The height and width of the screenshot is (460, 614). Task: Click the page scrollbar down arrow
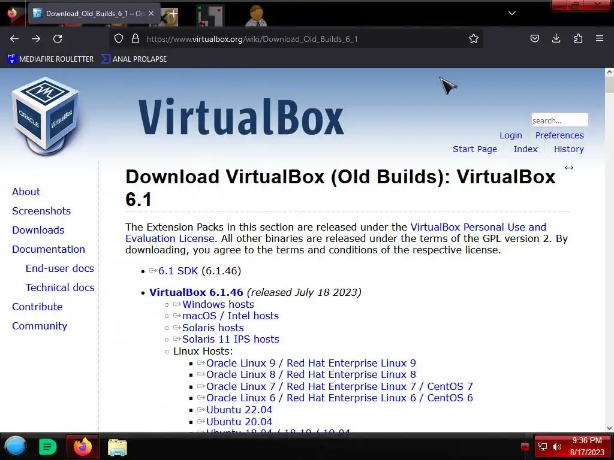(609, 428)
